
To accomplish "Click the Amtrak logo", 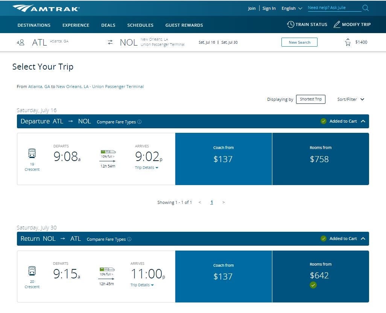I will 46,8.
